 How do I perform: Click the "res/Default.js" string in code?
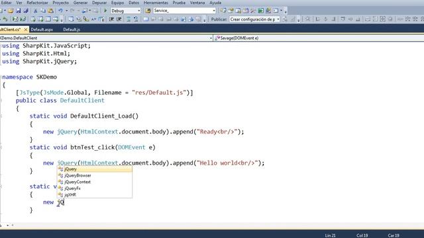tap(159, 93)
